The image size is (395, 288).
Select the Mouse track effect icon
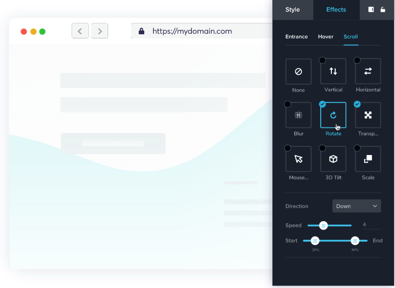click(x=298, y=159)
